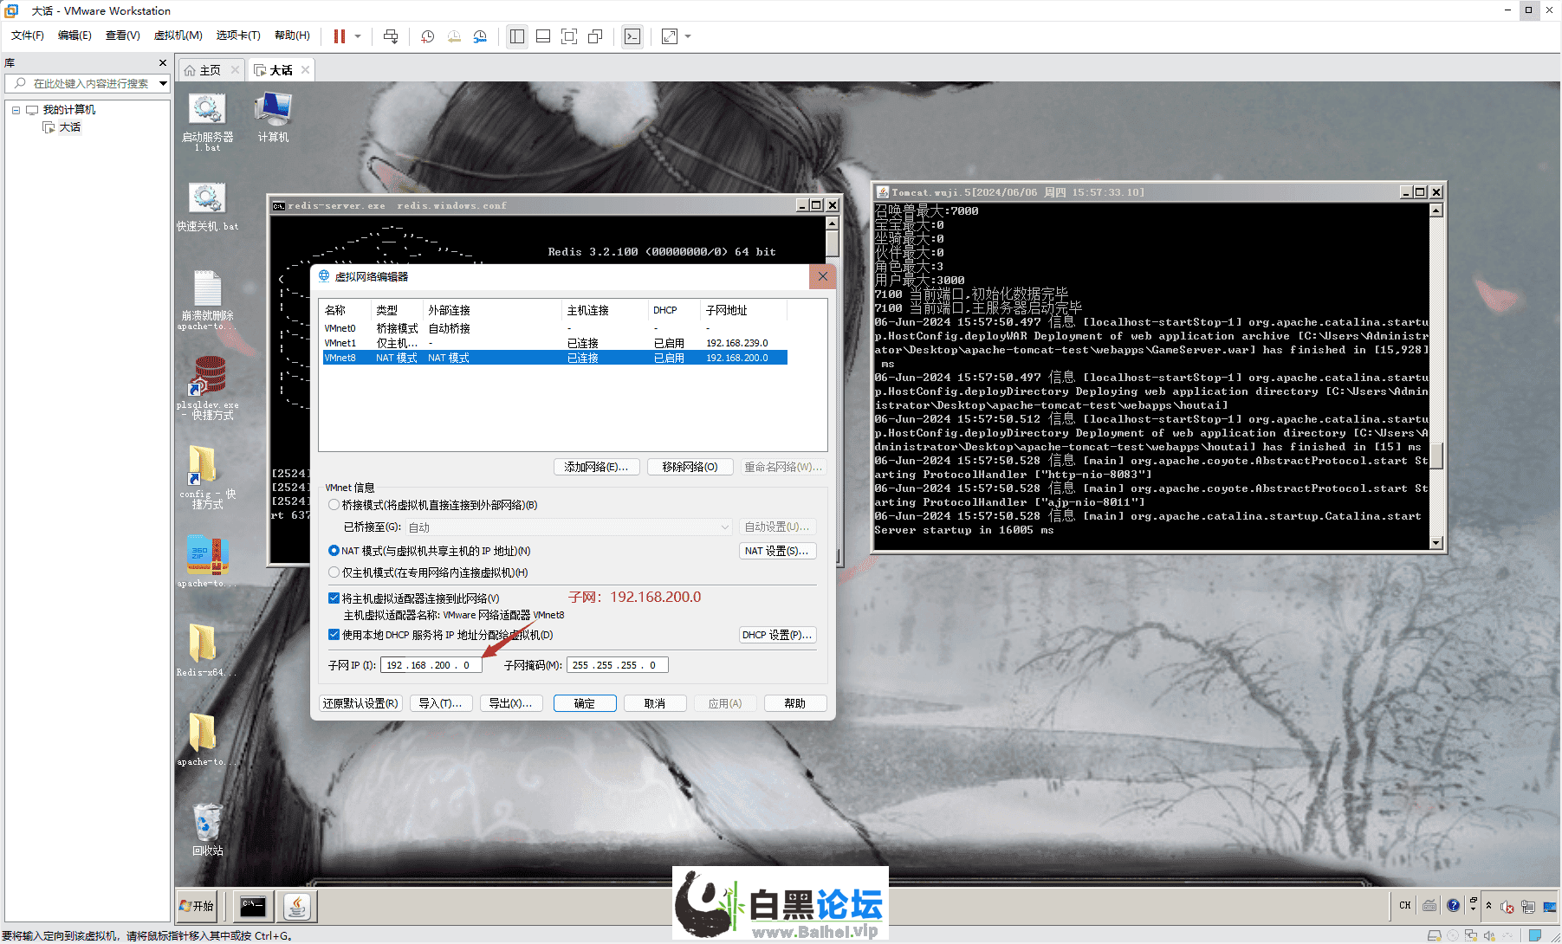Select the VMnet8 NAT 模式 row
The height and width of the screenshot is (944, 1562).
554,358
